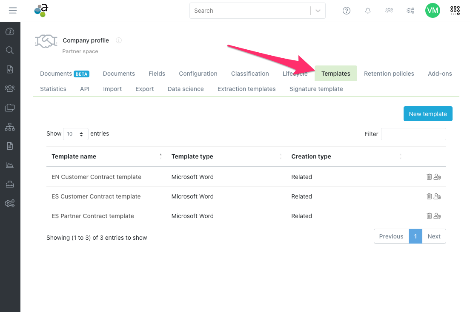Open the notifications bell
Viewport: 470px width, 312px height.
click(368, 11)
